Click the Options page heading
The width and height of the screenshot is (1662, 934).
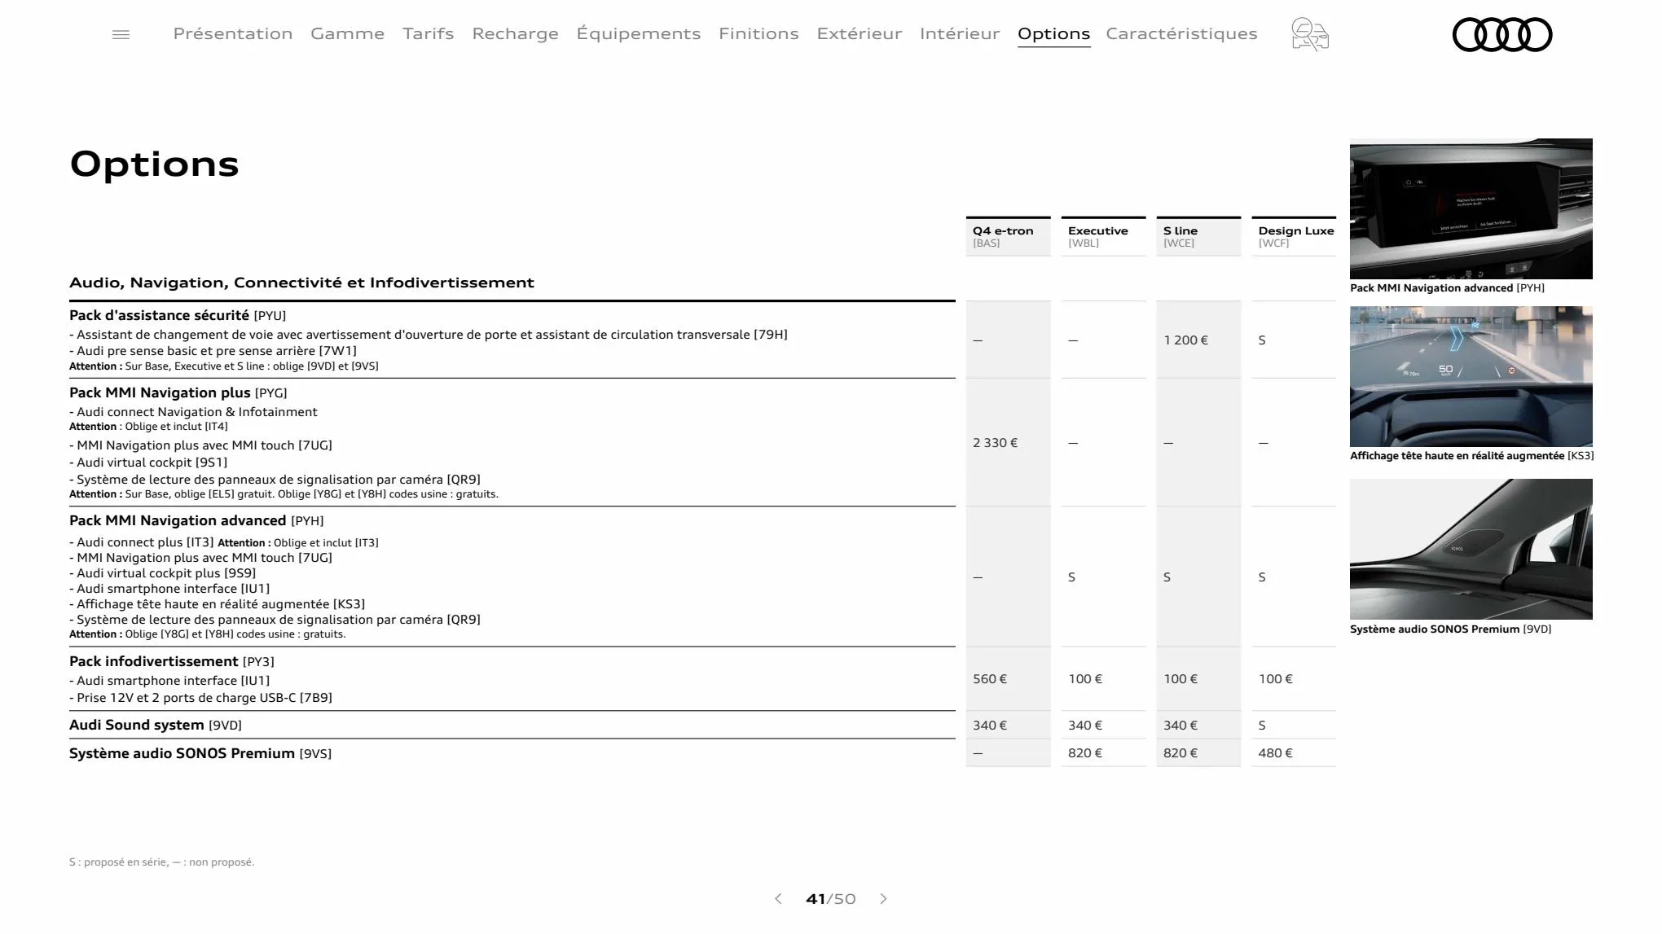click(154, 164)
